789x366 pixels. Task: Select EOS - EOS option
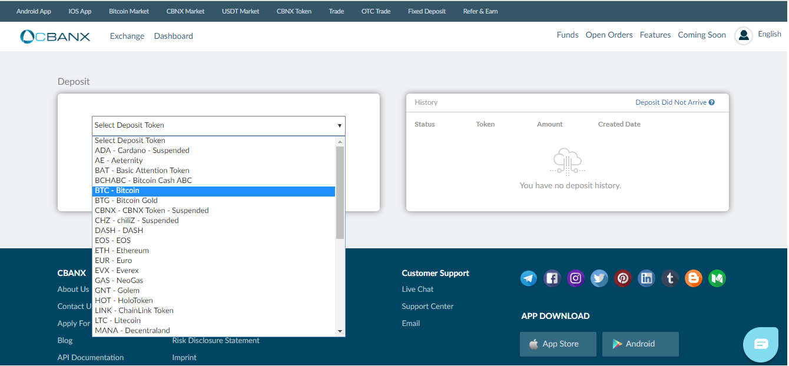pyautogui.click(x=214, y=241)
